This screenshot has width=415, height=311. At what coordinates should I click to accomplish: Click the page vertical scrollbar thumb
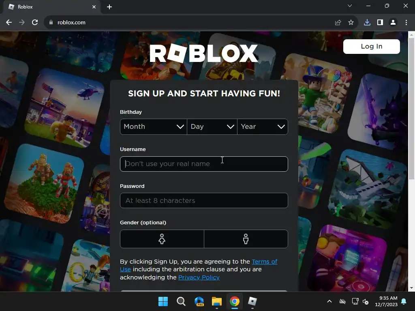tap(411, 109)
